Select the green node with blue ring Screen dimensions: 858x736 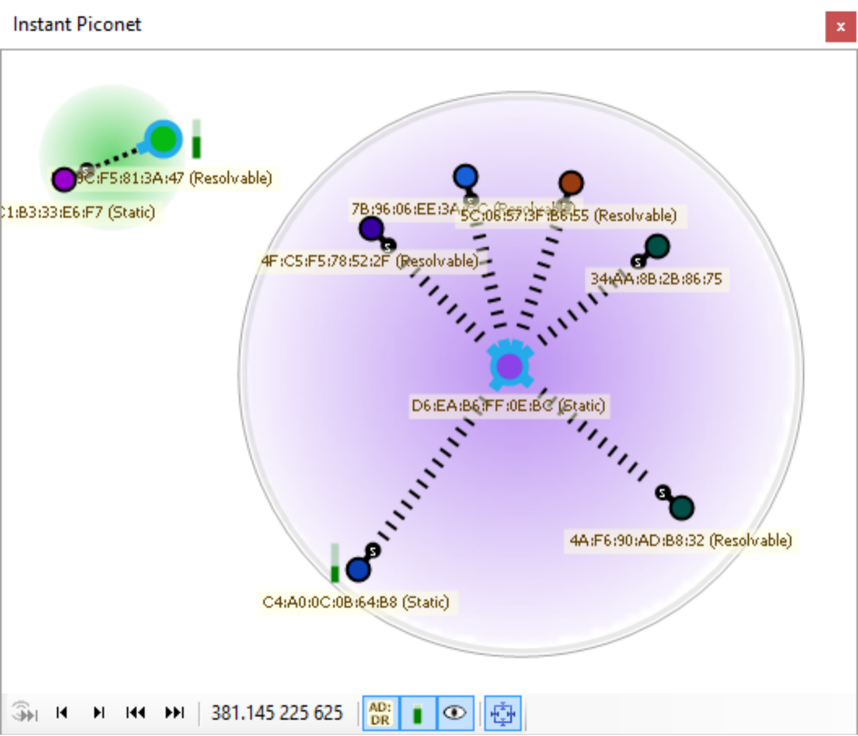point(163,139)
